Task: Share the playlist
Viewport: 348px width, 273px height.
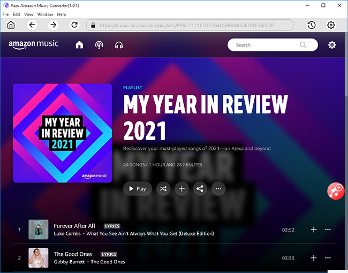Action: [x=200, y=188]
